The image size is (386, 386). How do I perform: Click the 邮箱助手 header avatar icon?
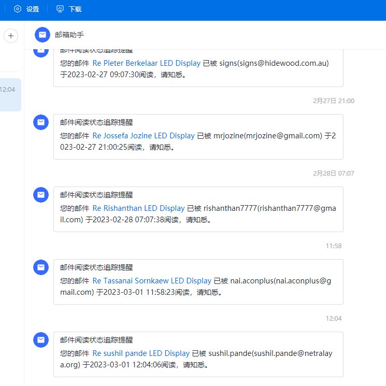42,35
